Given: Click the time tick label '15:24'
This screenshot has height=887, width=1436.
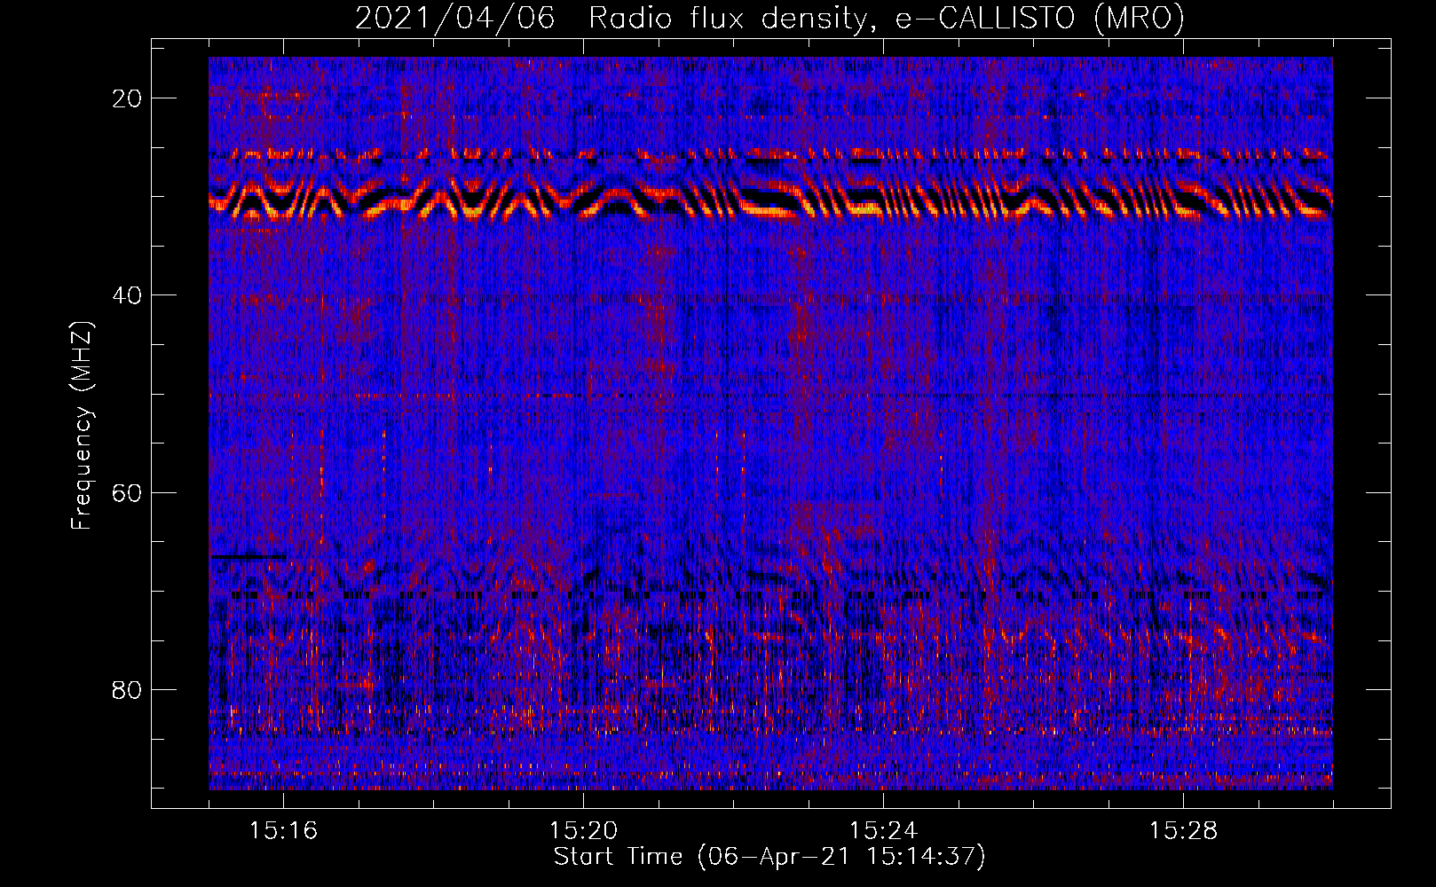Looking at the screenshot, I should coord(883,831).
